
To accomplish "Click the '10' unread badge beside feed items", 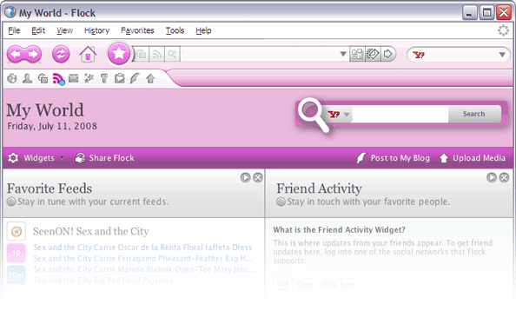I will tap(17, 253).
